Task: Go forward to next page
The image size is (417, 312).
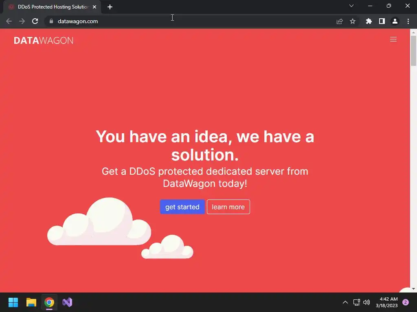Action: click(22, 21)
